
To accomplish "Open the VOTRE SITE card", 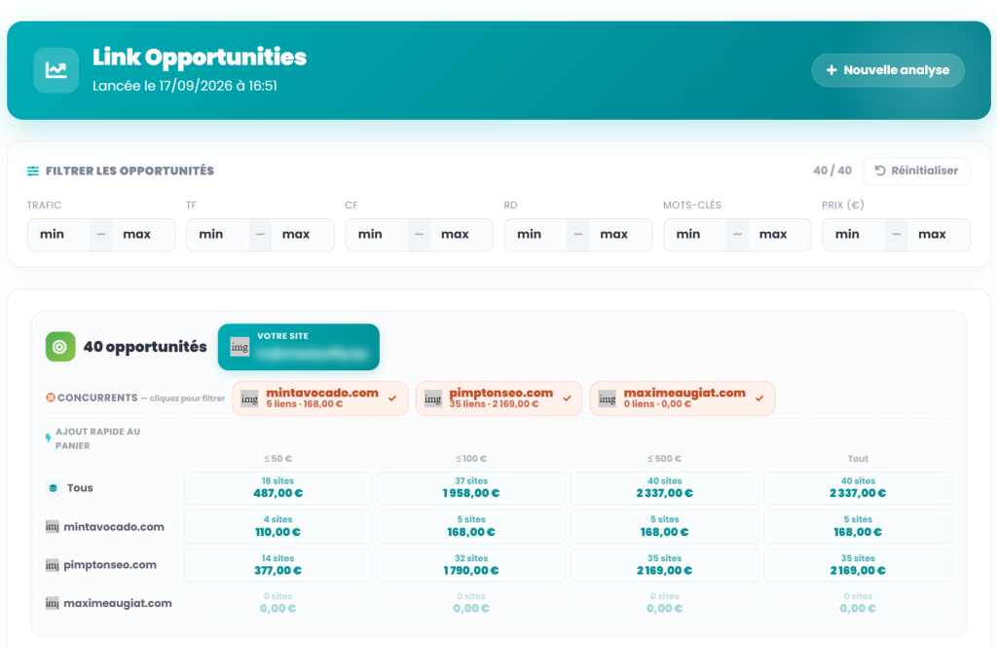I will [x=299, y=347].
